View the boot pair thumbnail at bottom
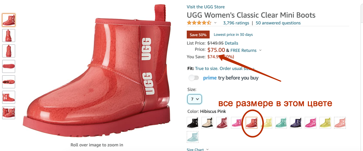The height and width of the screenshot is (151, 363). (x=9, y=113)
